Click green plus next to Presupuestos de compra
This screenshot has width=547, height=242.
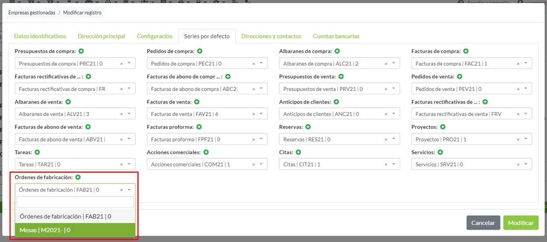81,52
